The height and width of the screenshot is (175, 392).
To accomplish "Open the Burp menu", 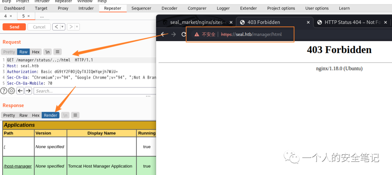I will [7, 1].
